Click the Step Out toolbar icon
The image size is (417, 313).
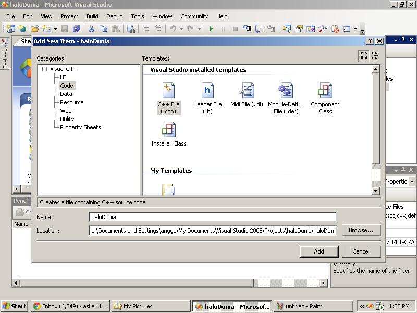[271, 29]
